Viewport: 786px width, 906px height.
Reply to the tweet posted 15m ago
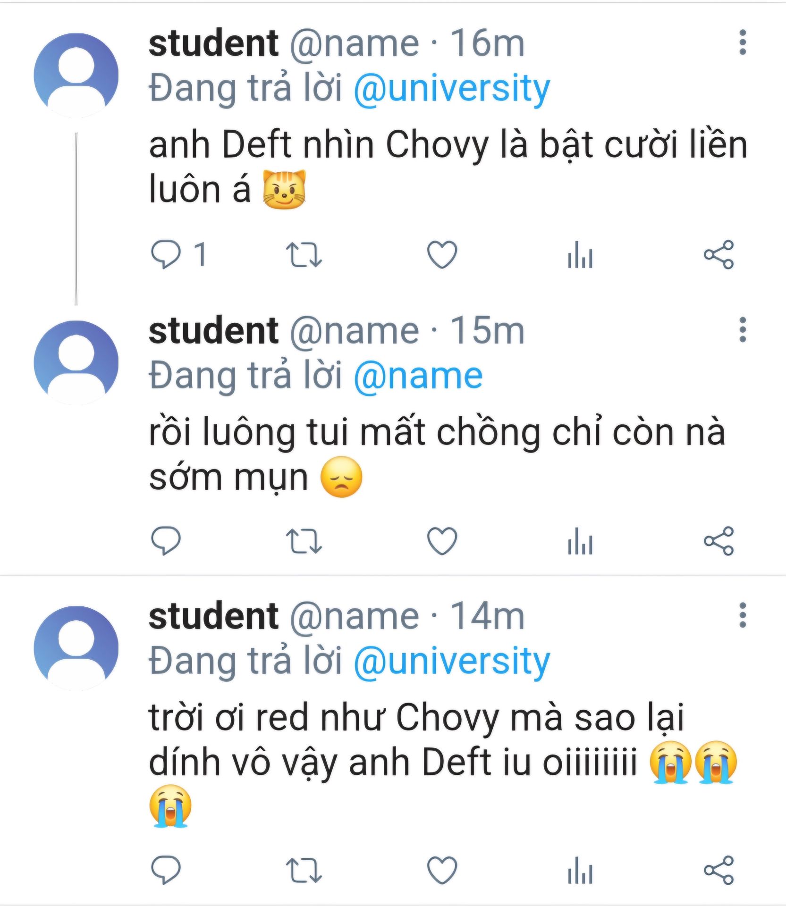click(166, 540)
